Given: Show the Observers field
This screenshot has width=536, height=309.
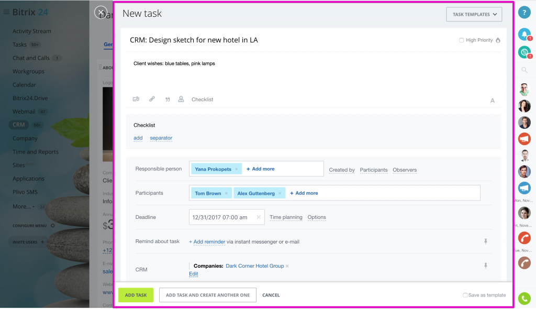Looking at the screenshot, I should click(405, 170).
